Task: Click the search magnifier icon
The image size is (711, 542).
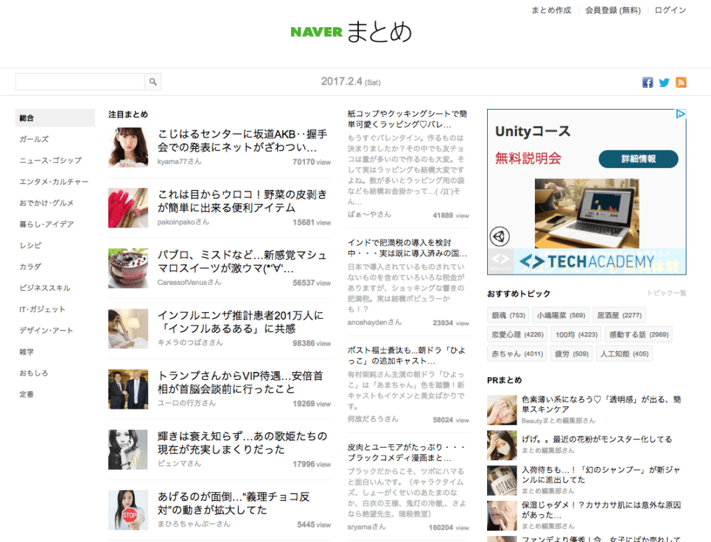Action: [153, 82]
